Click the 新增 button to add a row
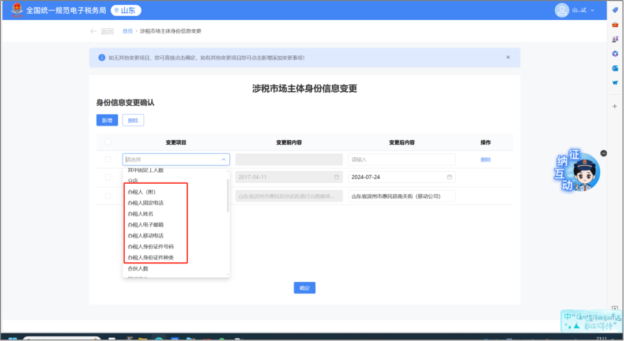The image size is (624, 341). [107, 120]
